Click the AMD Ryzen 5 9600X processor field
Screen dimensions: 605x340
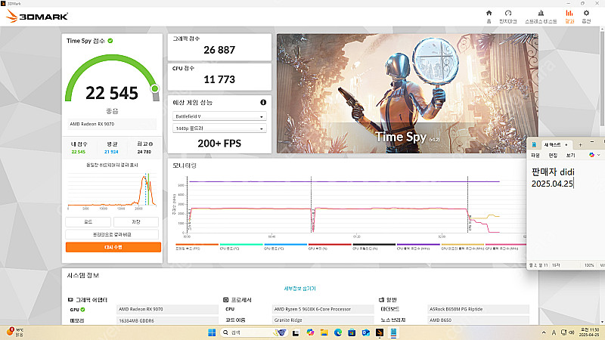tap(323, 309)
